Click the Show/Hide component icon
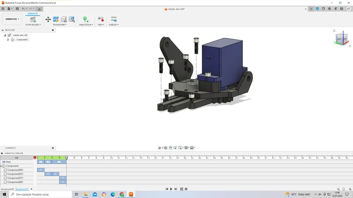Image resolution: width=353 pixels, height=198 pixels. pos(64,19)
